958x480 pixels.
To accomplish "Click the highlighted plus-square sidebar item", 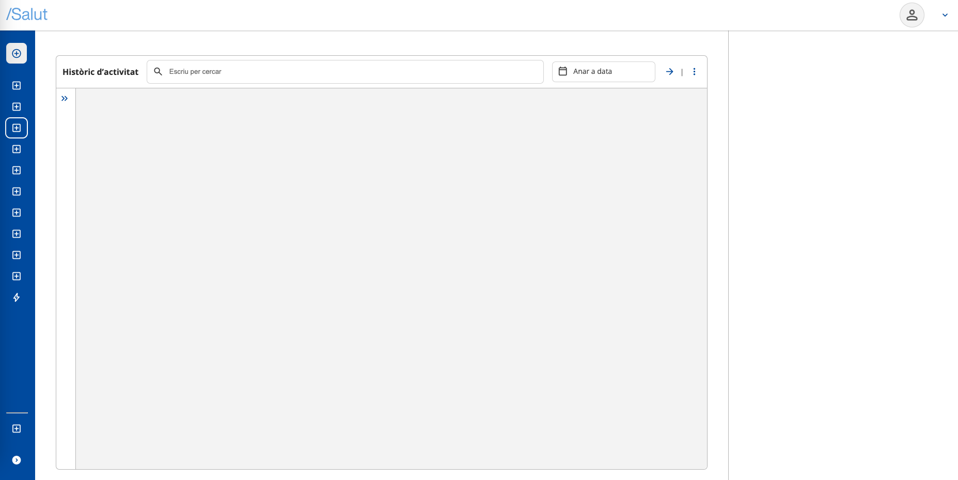I will coord(17,128).
